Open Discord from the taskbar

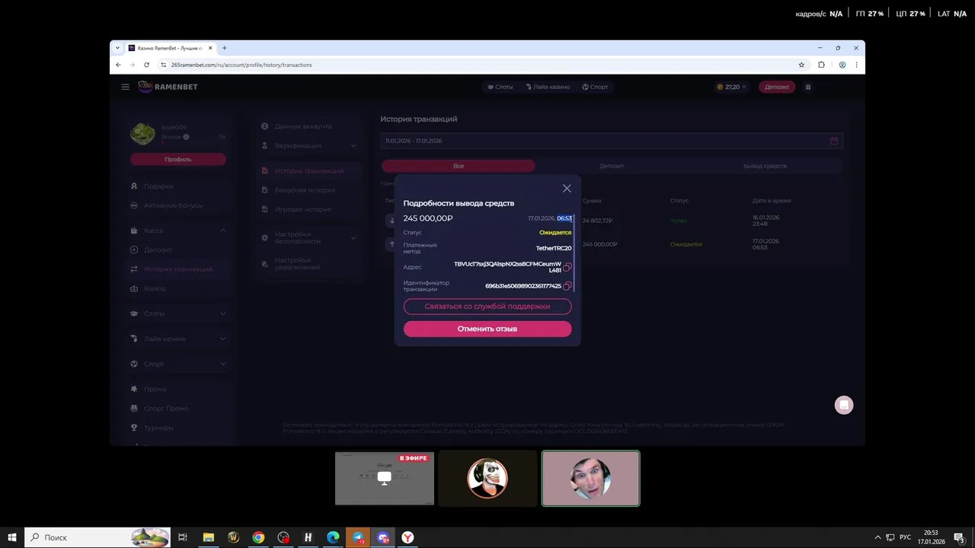(383, 537)
